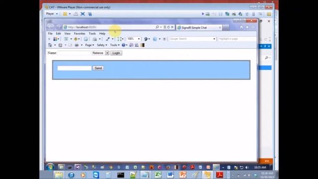Screen dimensions: 318x179
Task: Toggle the Compatibility View icon in the address bar
Action: (x=164, y=27)
